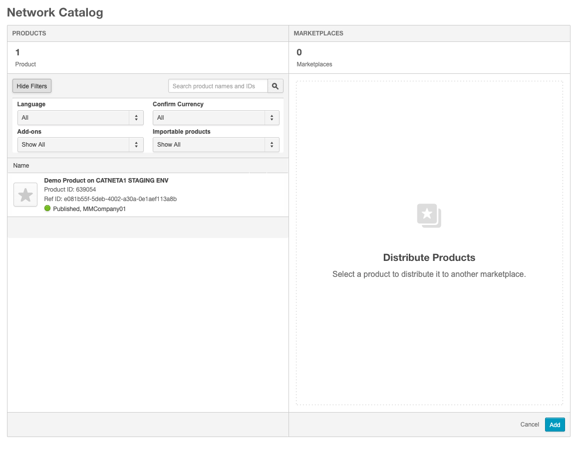
Task: Open the Language filter dropdown
Action: click(x=80, y=118)
